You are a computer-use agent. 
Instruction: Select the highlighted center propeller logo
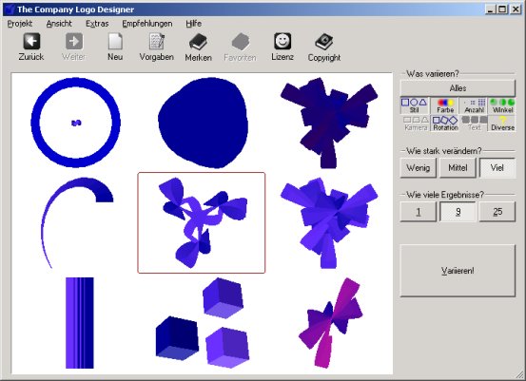click(x=202, y=223)
